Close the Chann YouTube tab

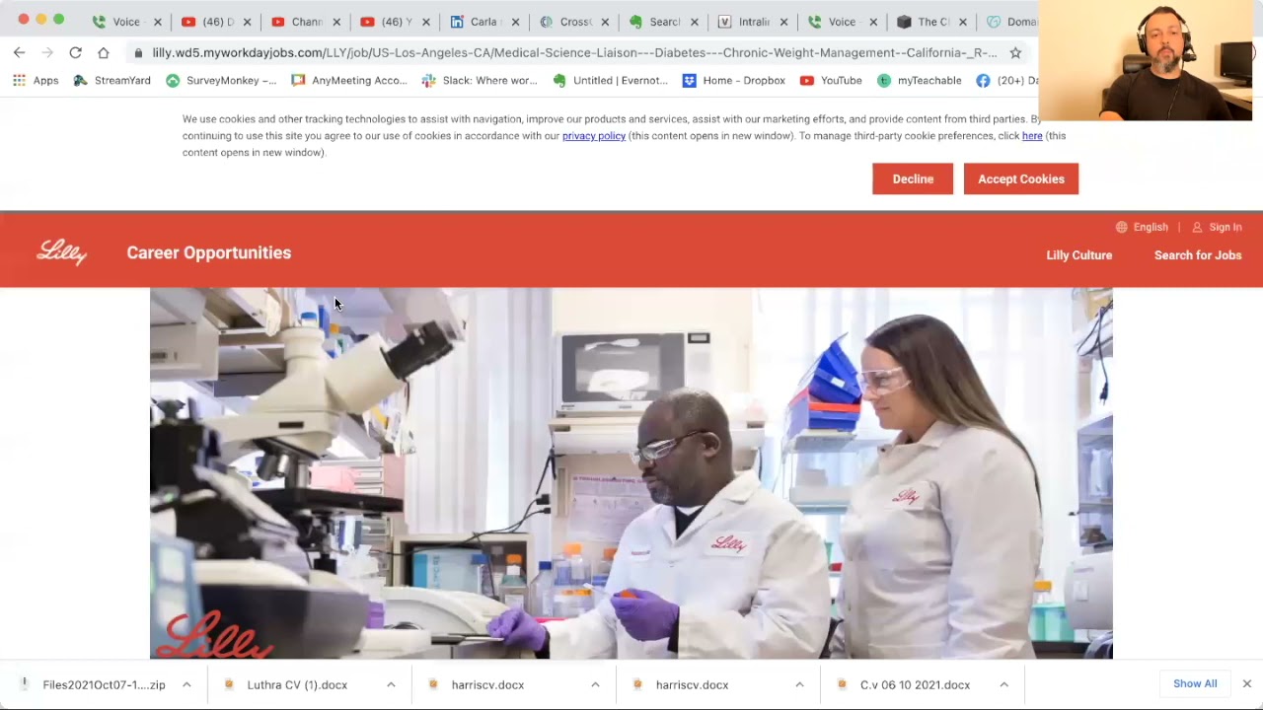[x=336, y=22]
